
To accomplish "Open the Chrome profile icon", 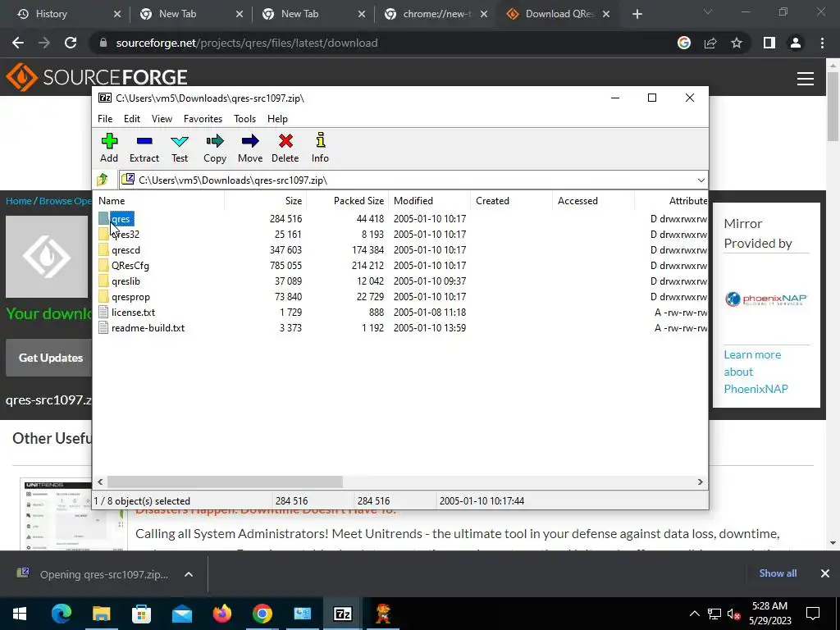I will tap(796, 43).
